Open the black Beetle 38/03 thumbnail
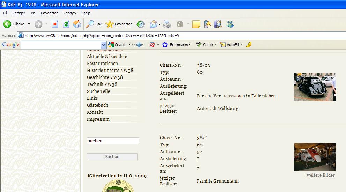The height and width of the screenshot is (192, 346). [x=315, y=87]
